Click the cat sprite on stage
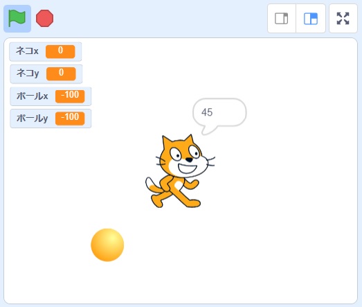362x307 pixels. (x=180, y=171)
